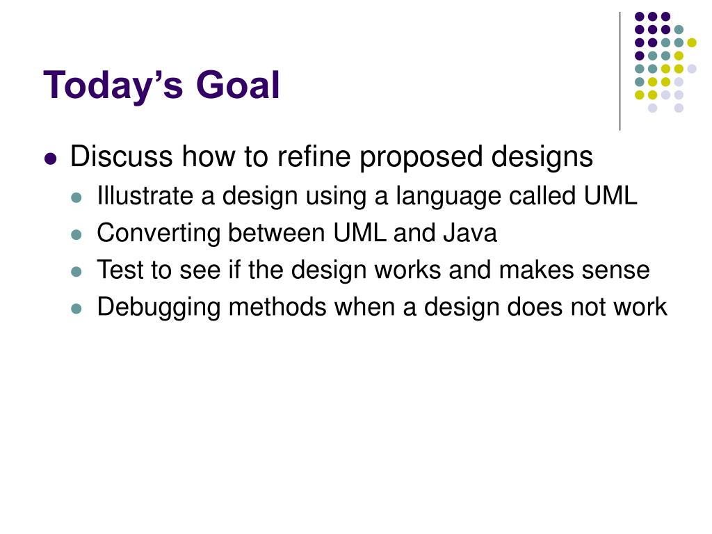Click the teal bullet beside "Converting"
This screenshot has height=534, width=712.
76,235
